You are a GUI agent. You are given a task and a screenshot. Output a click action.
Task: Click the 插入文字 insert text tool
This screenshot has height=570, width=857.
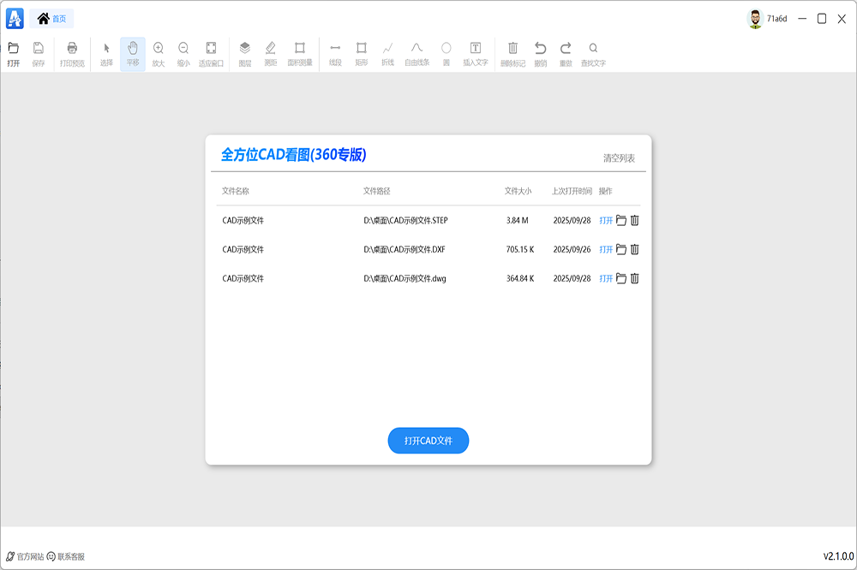[476, 53]
